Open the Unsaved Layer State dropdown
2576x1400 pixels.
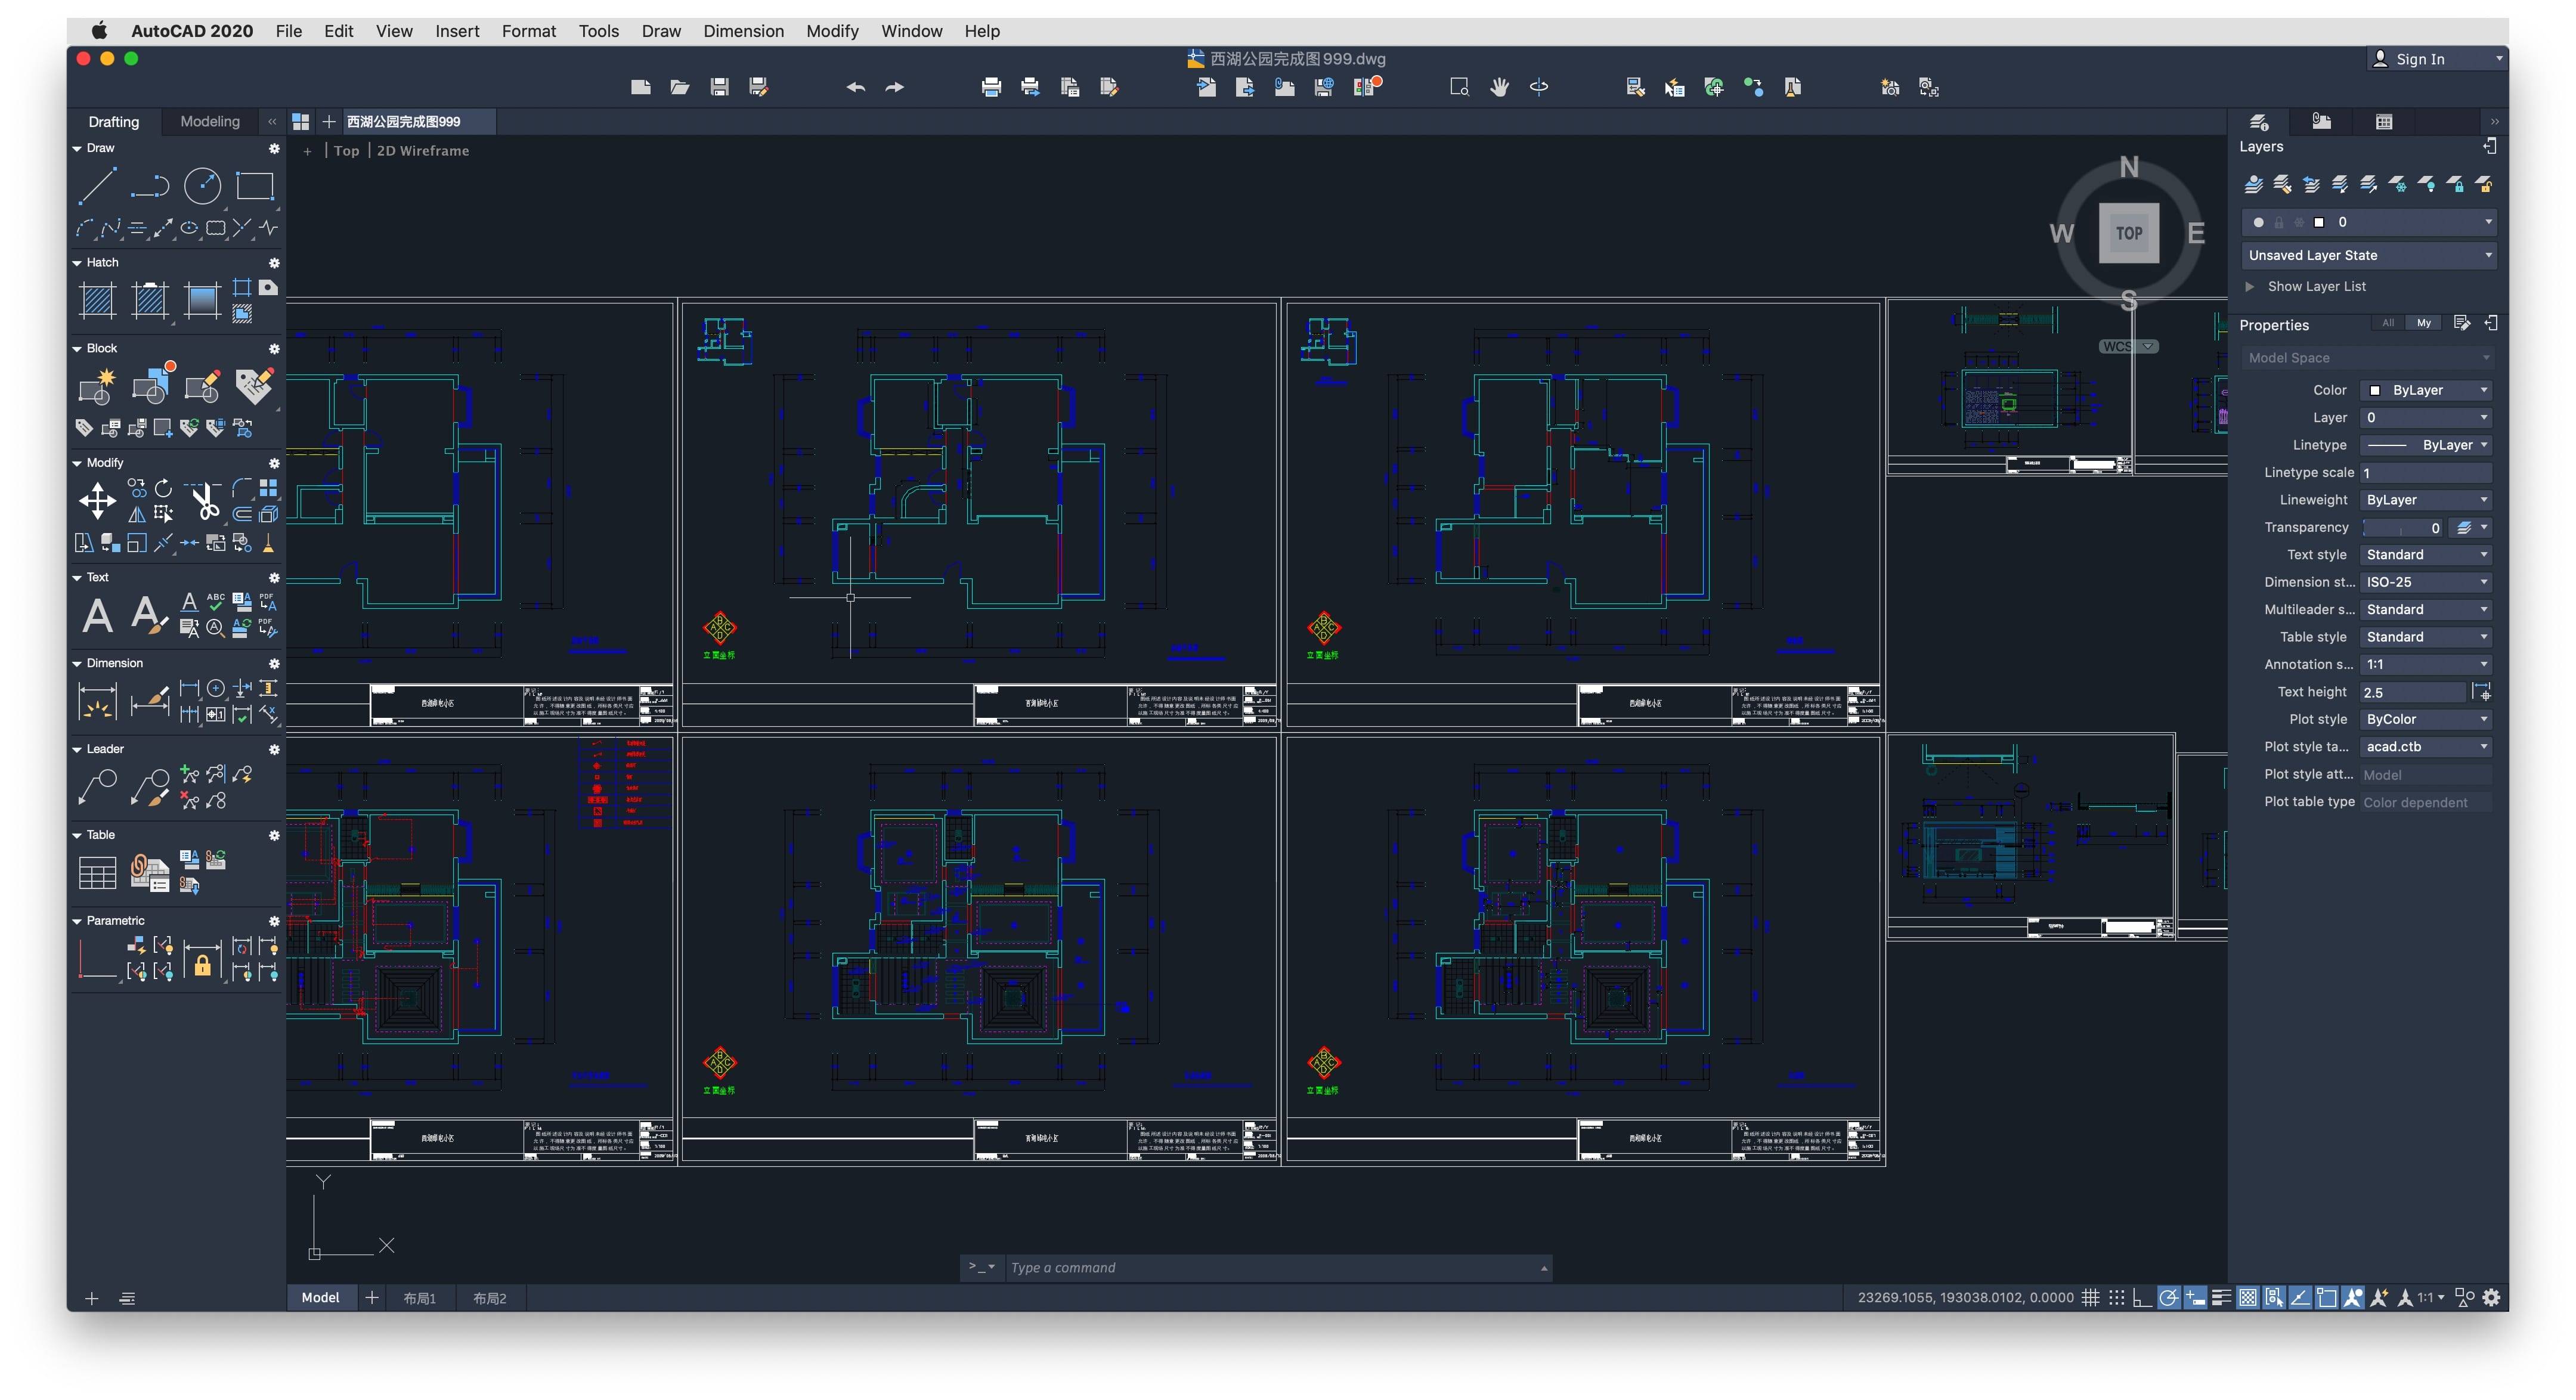click(x=2367, y=255)
